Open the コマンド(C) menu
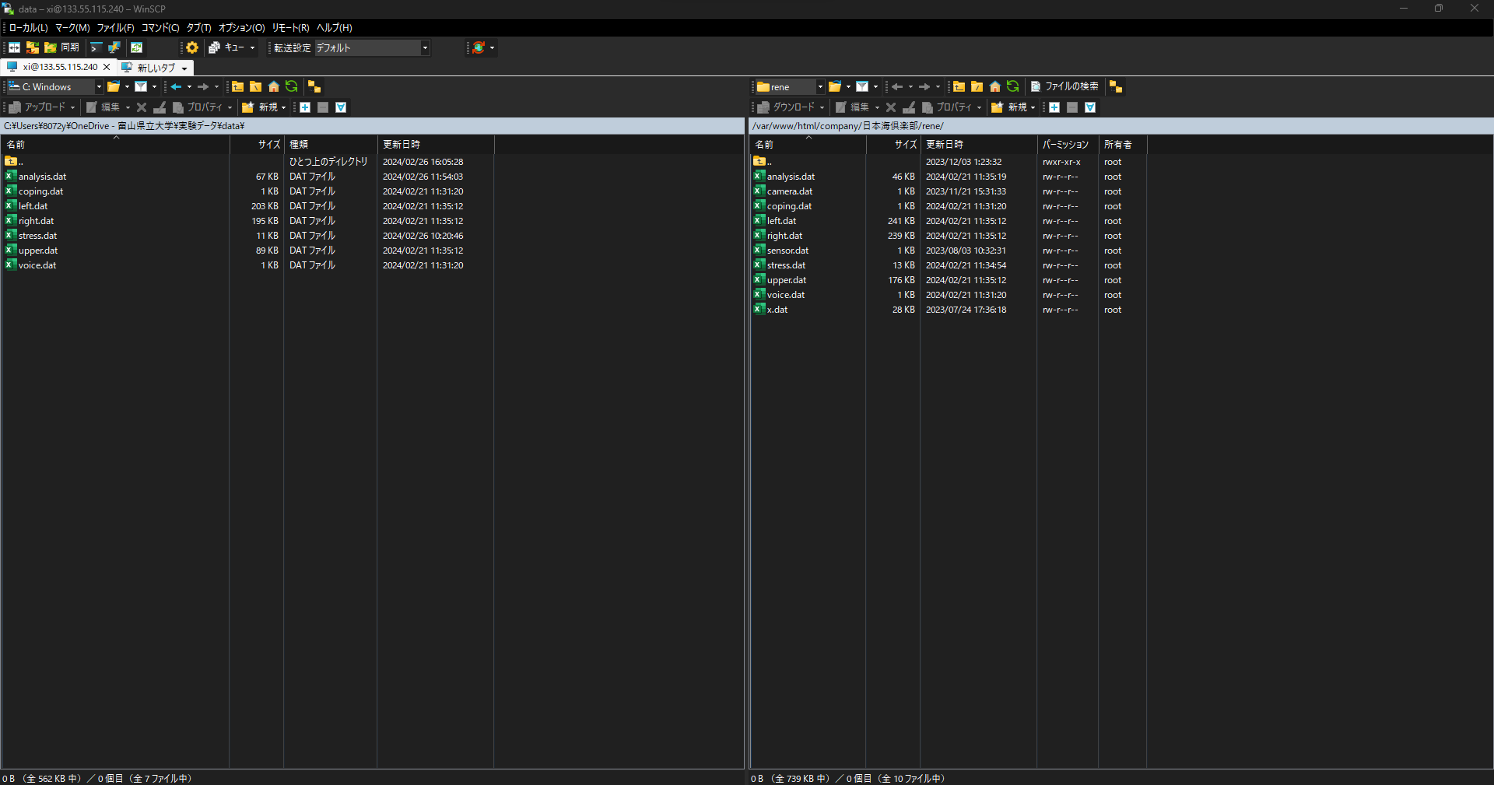Screen dimensions: 1494x785 click(160, 27)
